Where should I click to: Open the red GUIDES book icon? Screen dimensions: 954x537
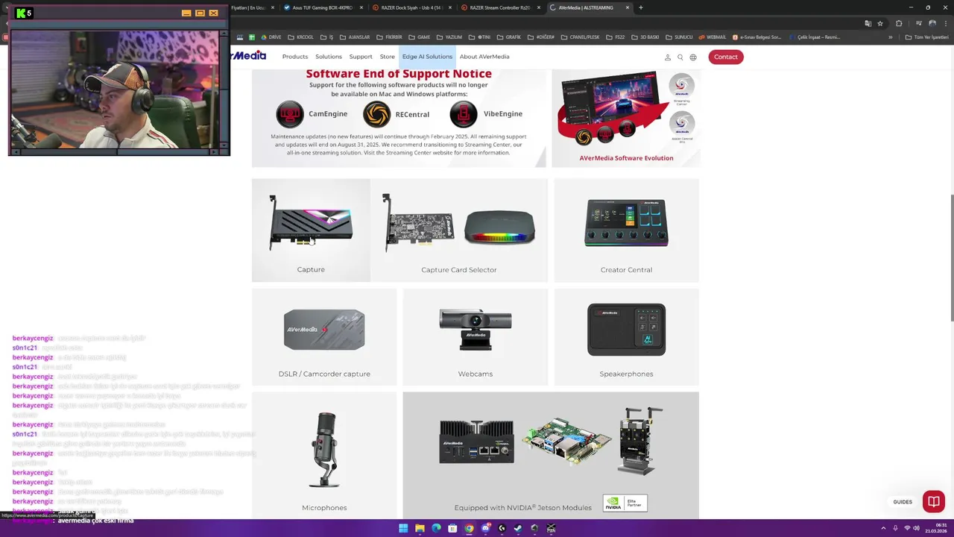933,501
